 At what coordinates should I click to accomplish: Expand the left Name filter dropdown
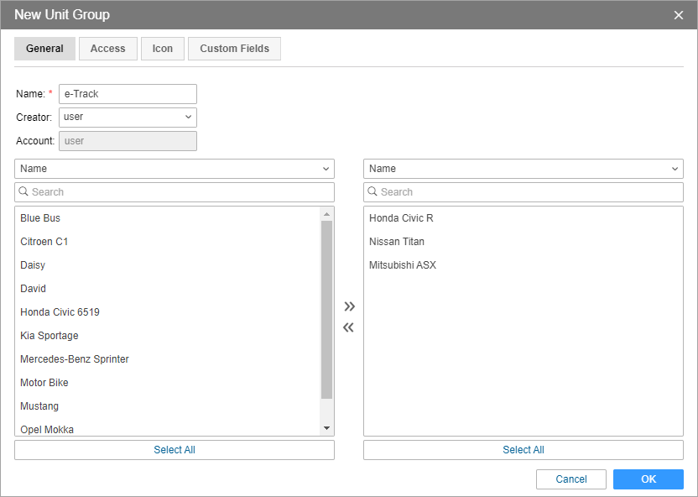[174, 169]
